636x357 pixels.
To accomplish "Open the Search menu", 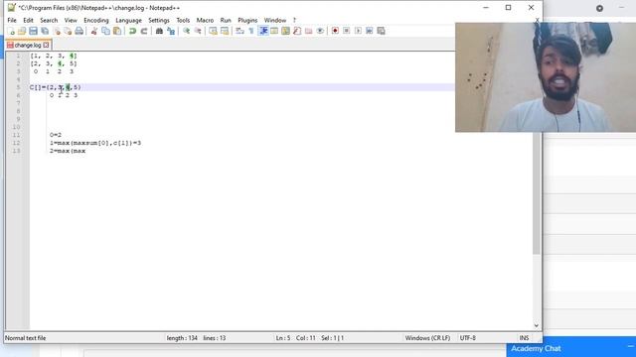I will pos(49,20).
